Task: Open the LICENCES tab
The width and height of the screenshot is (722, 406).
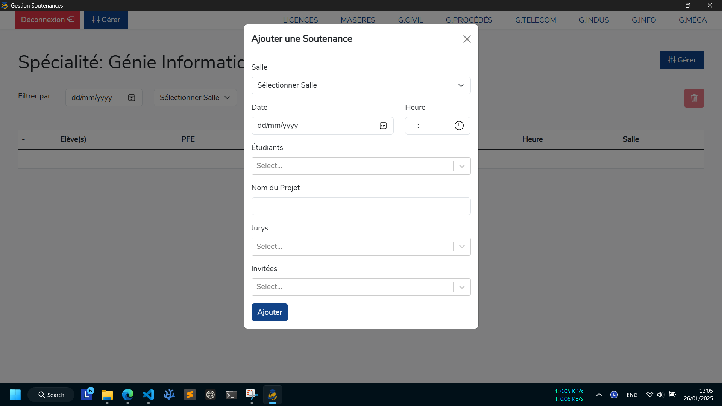Action: [x=300, y=20]
